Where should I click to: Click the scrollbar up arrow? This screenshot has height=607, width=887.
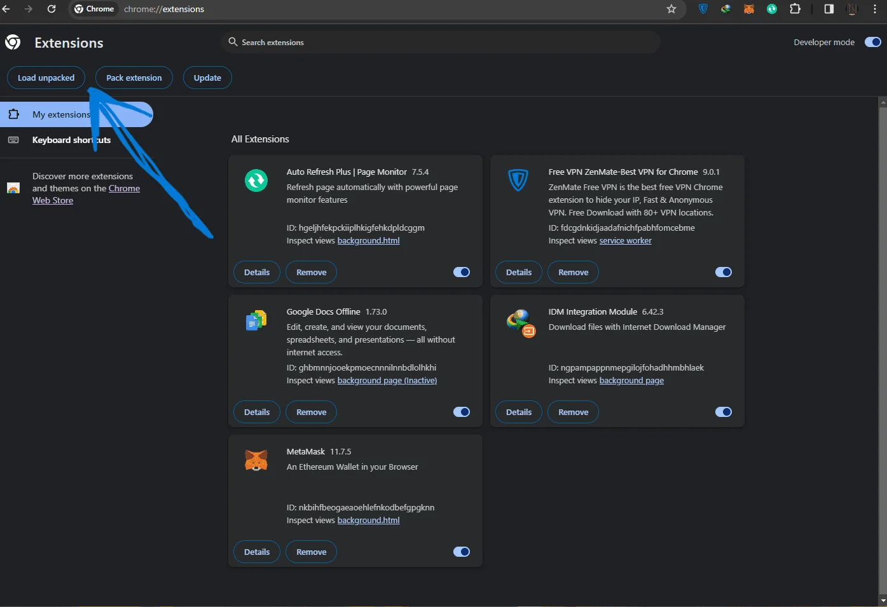point(883,102)
